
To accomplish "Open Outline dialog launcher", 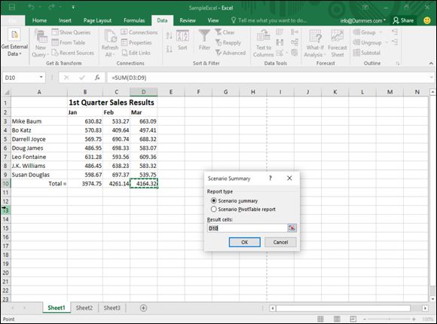I will 398,63.
